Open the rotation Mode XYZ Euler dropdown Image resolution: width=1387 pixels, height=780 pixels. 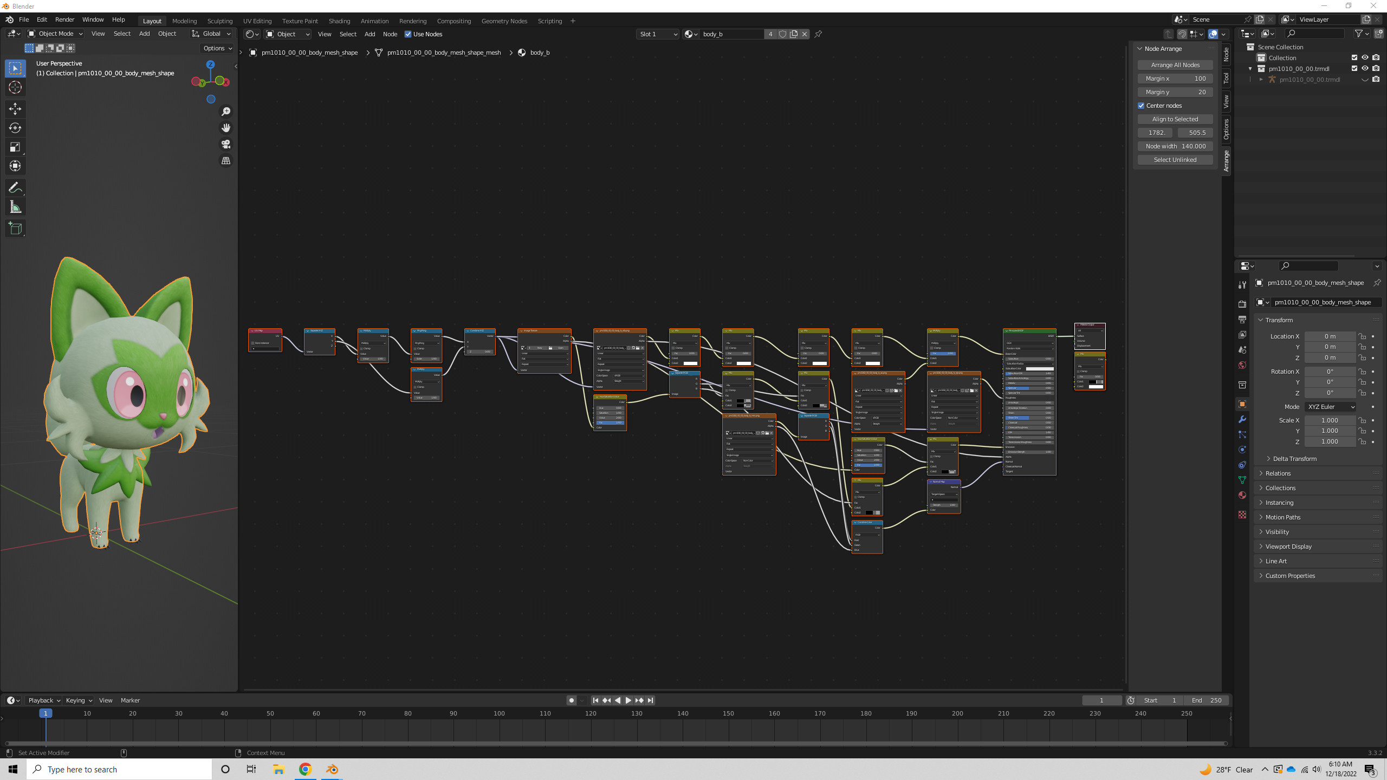1331,407
